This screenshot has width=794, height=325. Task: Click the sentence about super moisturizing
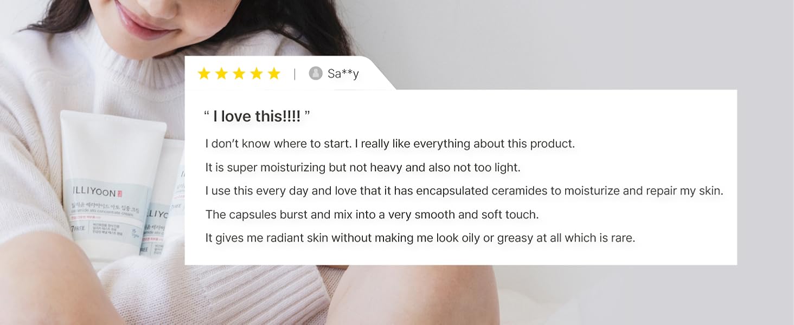click(363, 167)
